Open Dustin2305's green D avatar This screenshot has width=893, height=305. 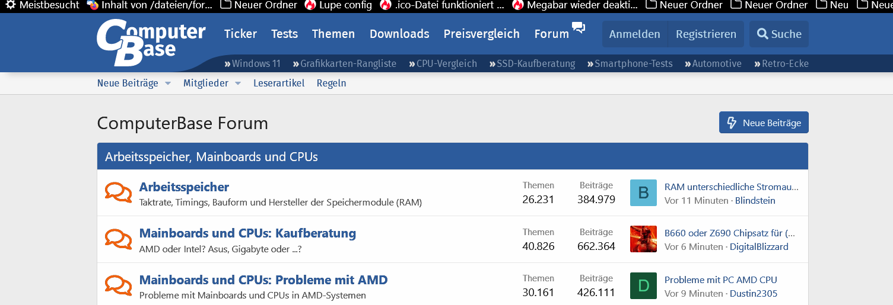(643, 285)
